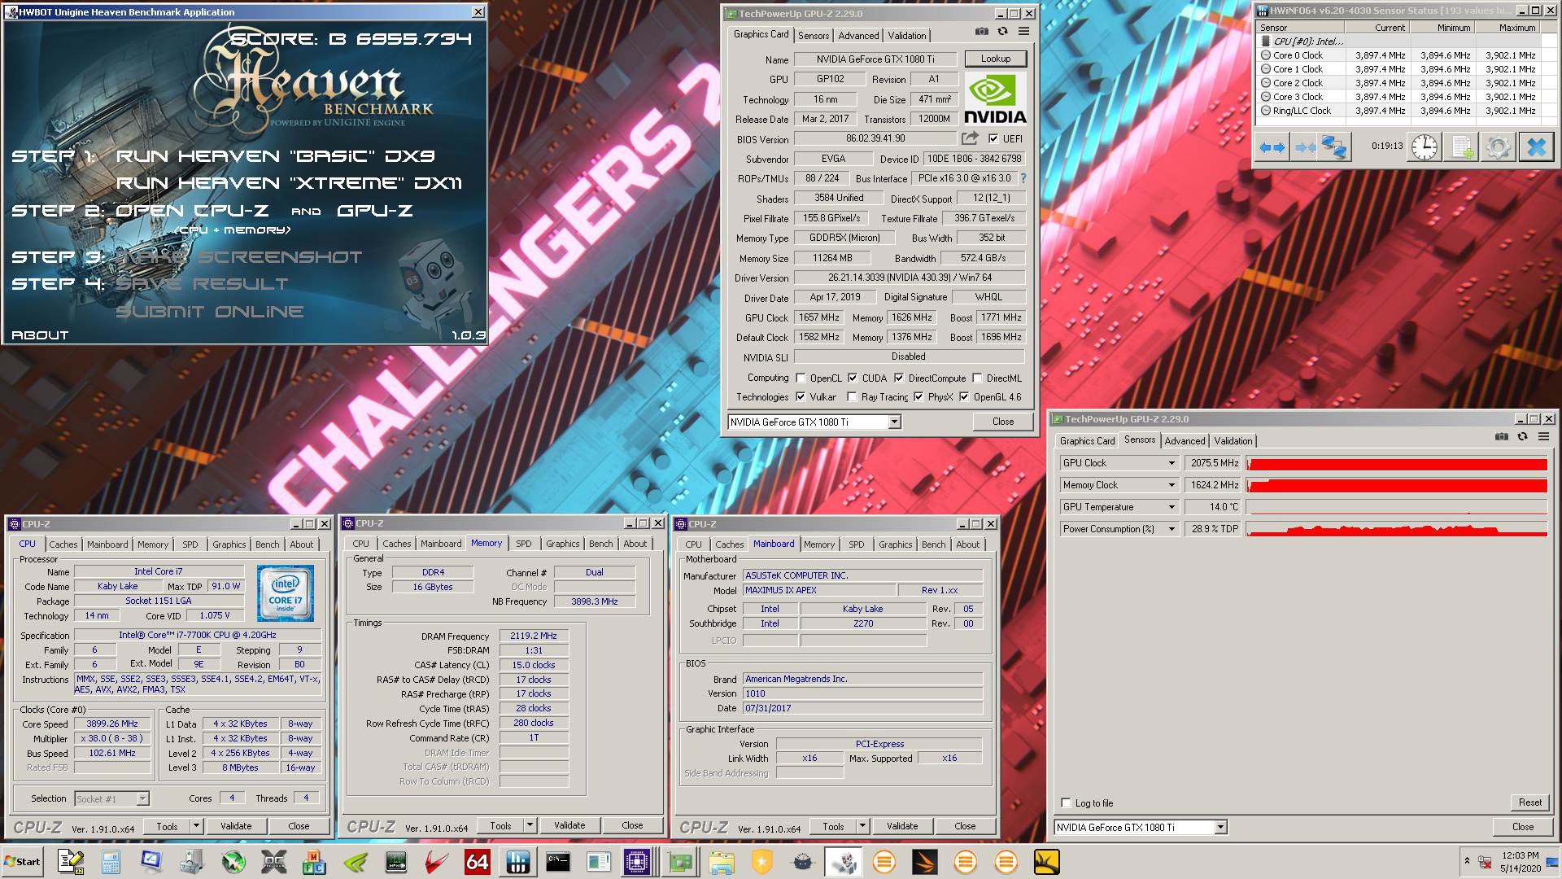Expand GPU Temperature sensor dropdown arrow
The width and height of the screenshot is (1562, 879).
tap(1171, 507)
